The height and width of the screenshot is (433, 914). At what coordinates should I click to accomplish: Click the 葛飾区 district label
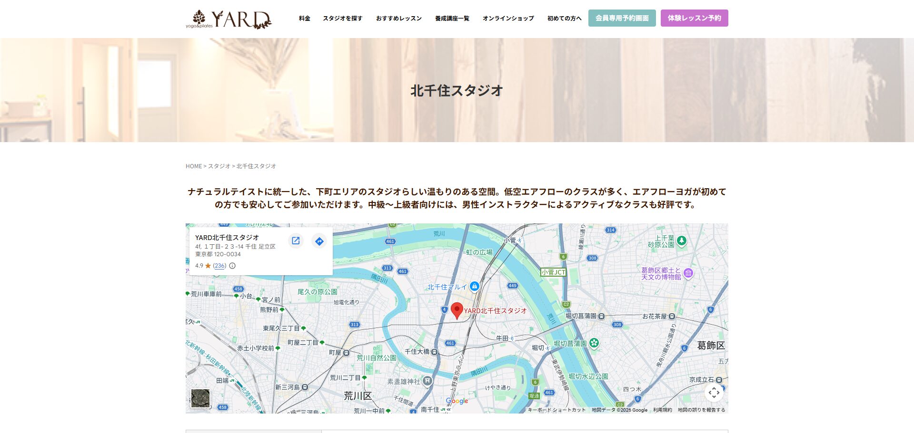coord(711,346)
